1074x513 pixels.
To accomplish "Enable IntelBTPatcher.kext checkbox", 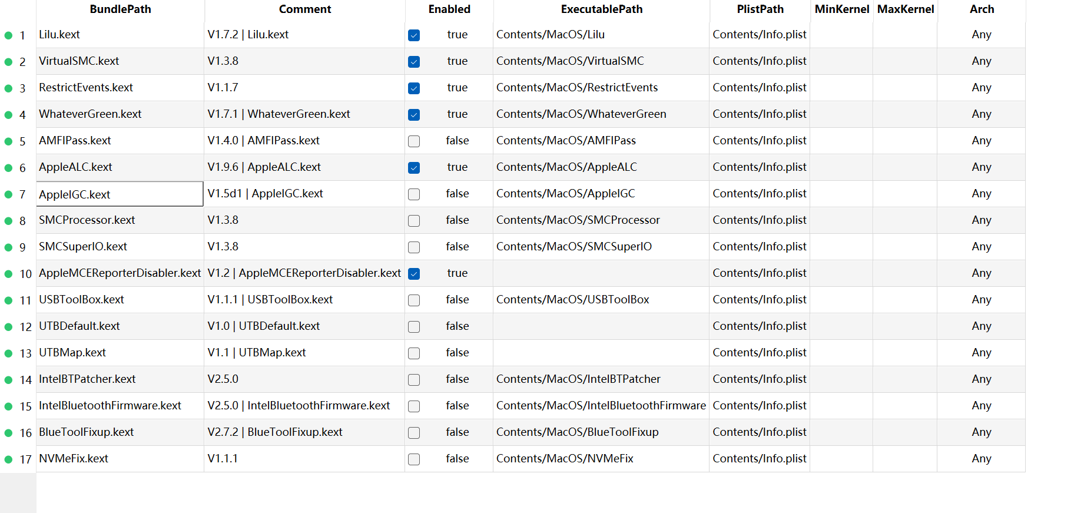I will pos(414,380).
